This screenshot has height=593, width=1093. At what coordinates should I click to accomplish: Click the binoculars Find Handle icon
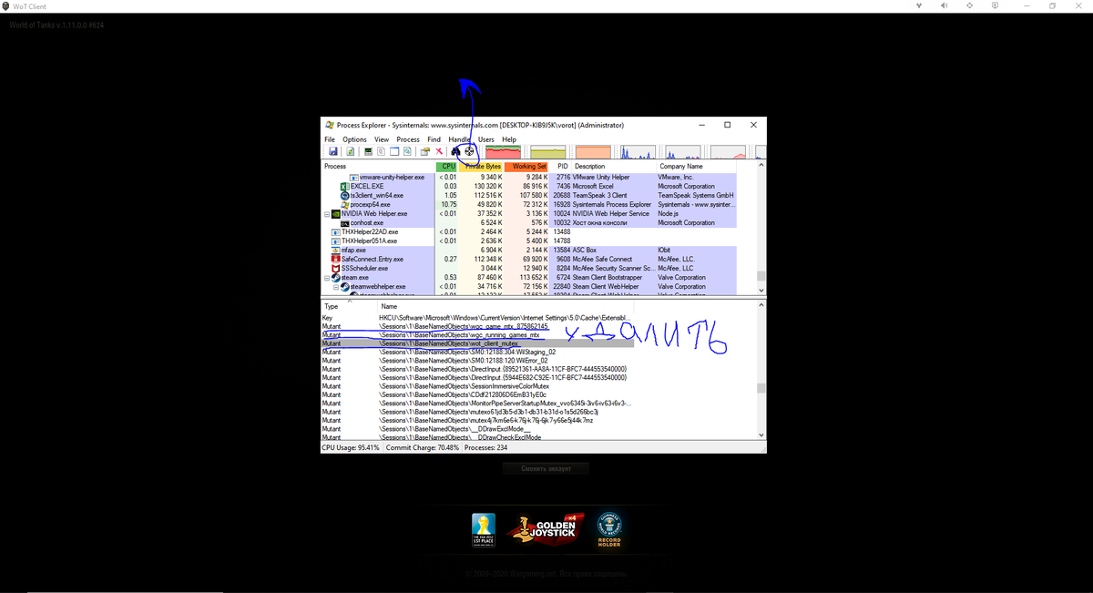[455, 151]
